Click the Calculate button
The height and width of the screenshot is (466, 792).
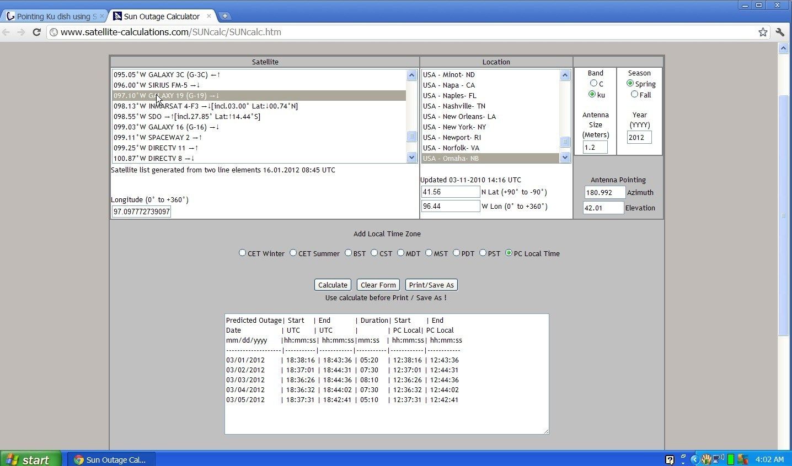[x=333, y=285]
